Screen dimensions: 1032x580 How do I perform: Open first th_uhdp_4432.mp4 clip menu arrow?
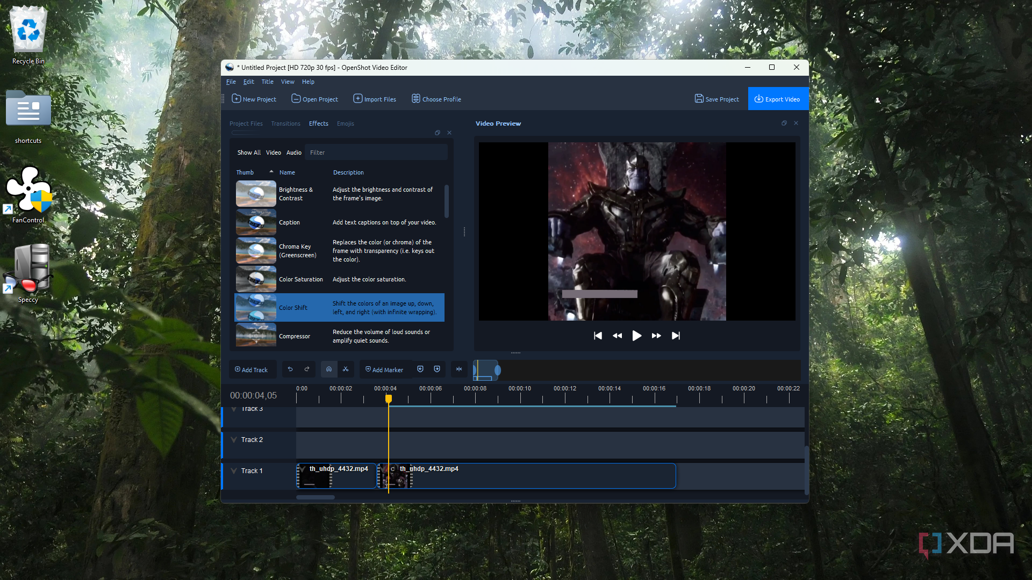coord(303,469)
